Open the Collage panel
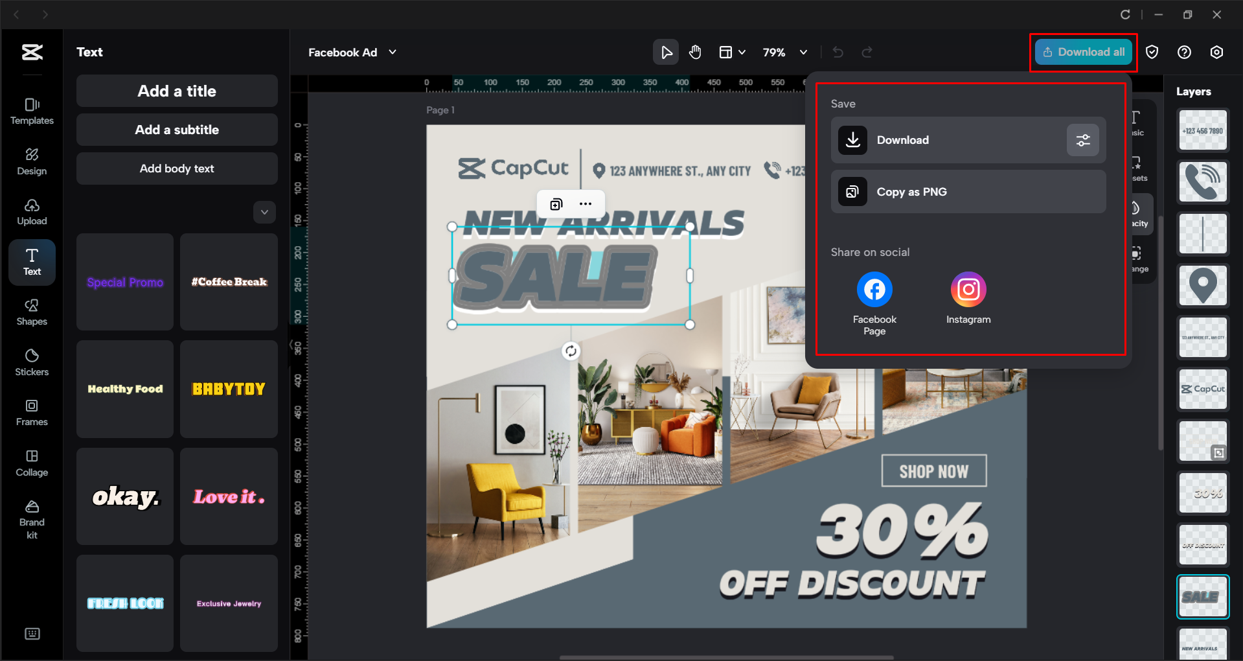 click(x=32, y=463)
